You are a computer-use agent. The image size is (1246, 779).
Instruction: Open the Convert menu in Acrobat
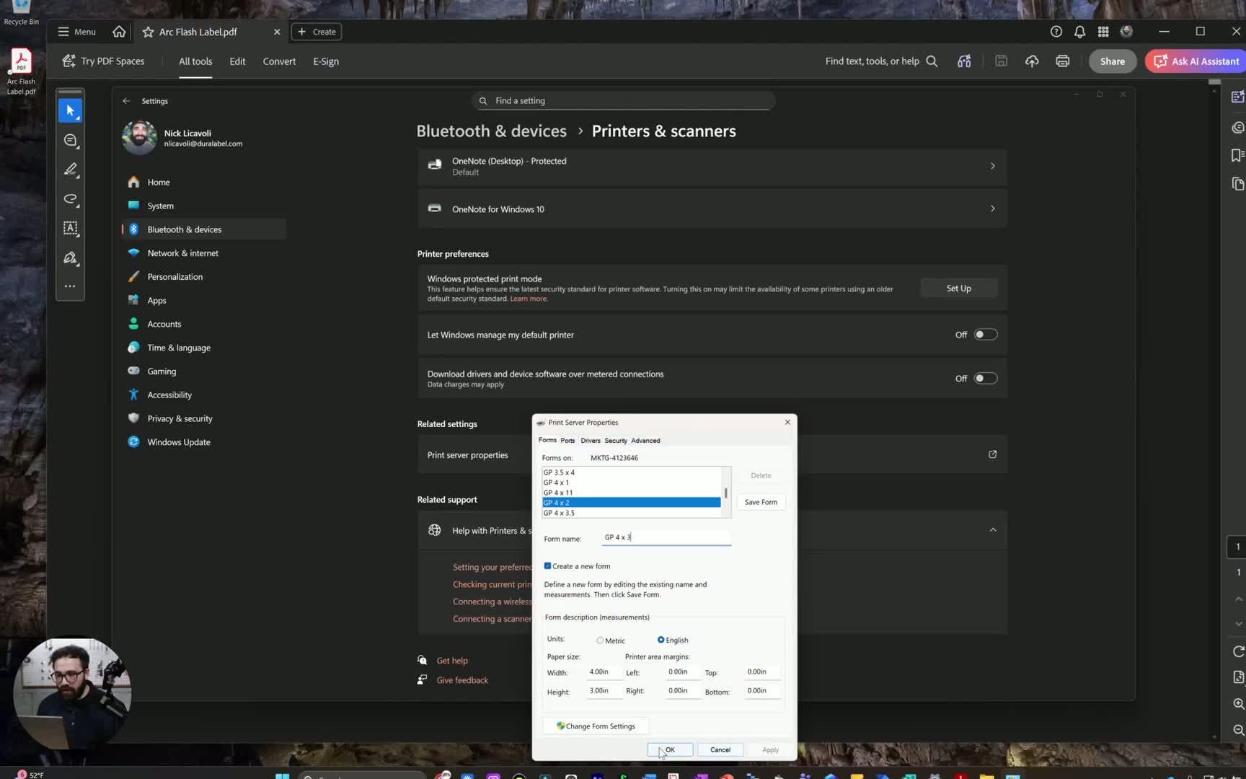(279, 61)
